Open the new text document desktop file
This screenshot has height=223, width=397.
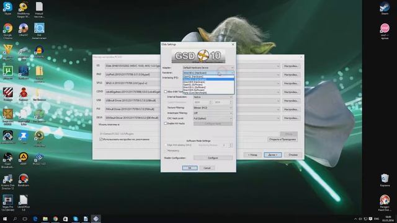pyautogui.click(x=39, y=10)
